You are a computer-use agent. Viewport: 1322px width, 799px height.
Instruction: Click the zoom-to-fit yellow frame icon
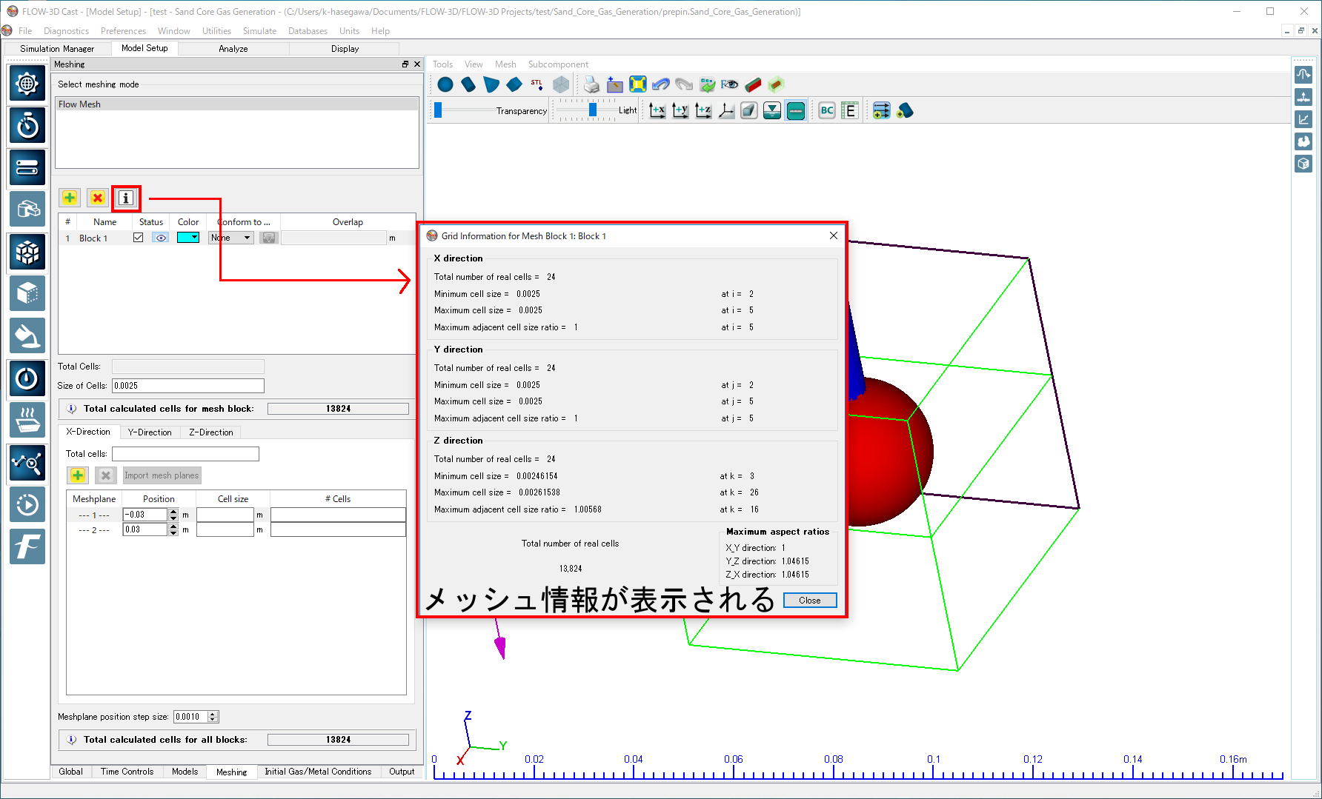[637, 84]
